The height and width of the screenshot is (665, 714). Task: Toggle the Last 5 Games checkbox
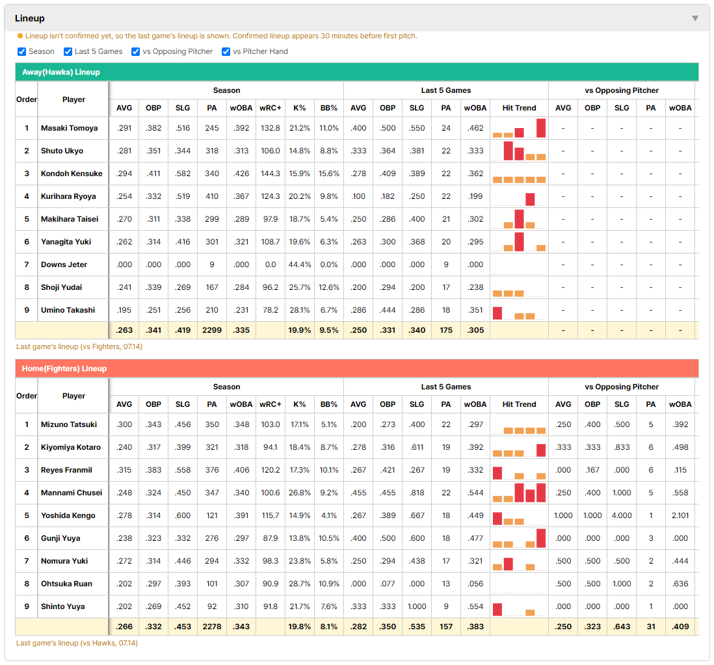(x=68, y=51)
